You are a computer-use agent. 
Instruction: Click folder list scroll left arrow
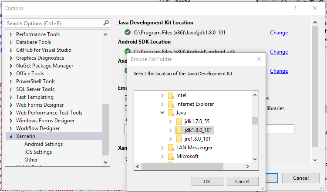pos(138,166)
